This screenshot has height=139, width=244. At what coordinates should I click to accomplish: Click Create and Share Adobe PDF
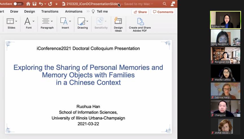tap(140, 24)
